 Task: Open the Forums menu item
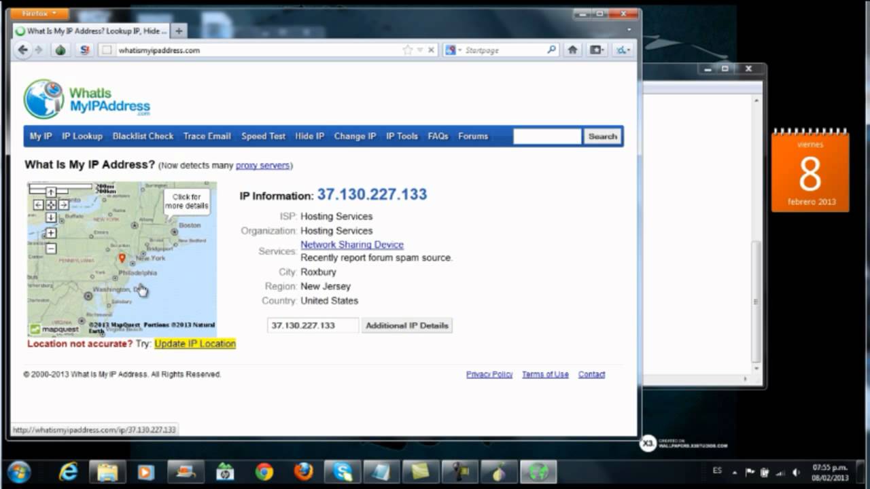click(473, 136)
